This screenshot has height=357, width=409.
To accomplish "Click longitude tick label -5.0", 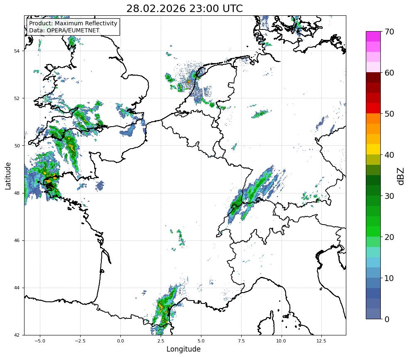I will point(40,341).
